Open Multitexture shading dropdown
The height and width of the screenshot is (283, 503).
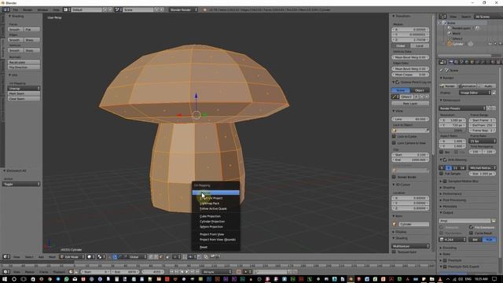tap(410, 246)
